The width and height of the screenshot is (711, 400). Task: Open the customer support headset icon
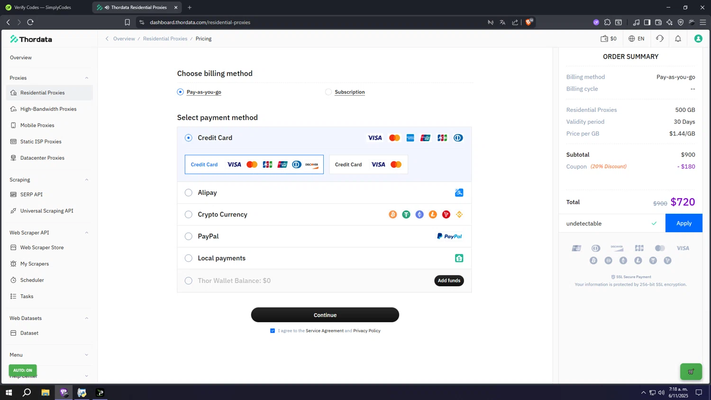click(660, 39)
